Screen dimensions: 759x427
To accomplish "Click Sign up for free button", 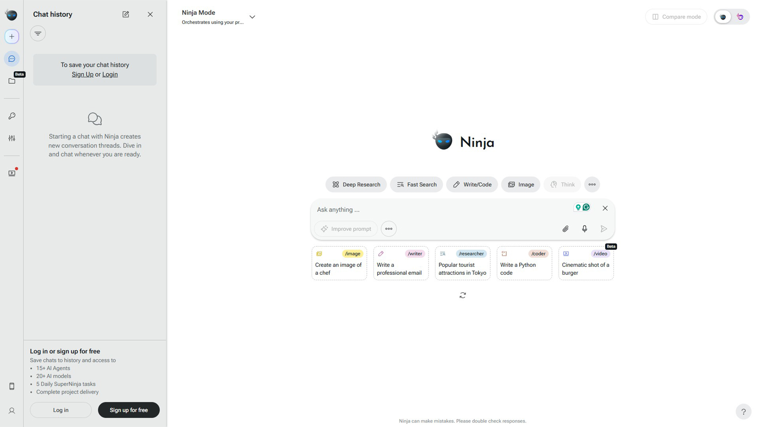I will (x=129, y=410).
